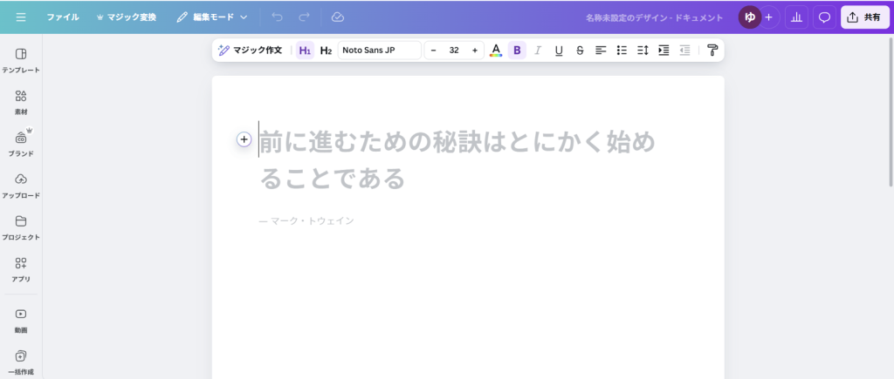Open the text alignment options
Image resolution: width=894 pixels, height=379 pixels.
pos(601,51)
